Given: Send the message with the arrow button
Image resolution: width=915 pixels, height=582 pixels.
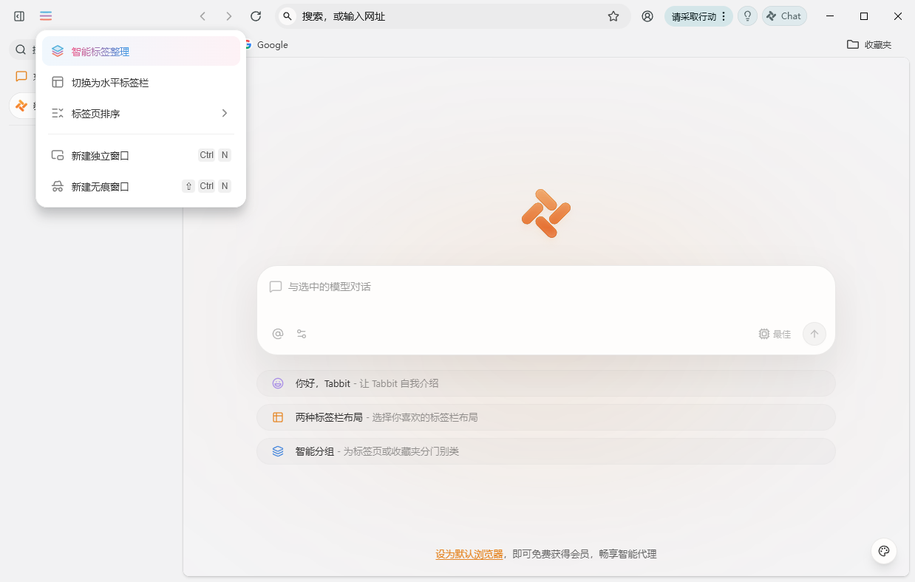Looking at the screenshot, I should coord(814,334).
